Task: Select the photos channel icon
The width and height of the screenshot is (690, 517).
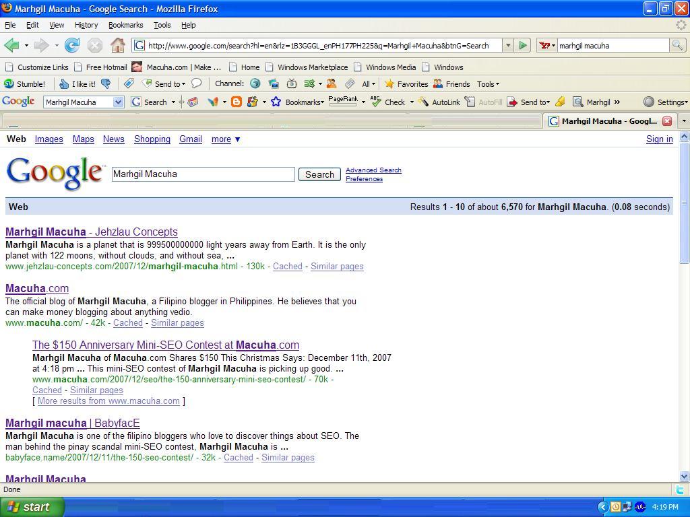Action: [x=274, y=83]
